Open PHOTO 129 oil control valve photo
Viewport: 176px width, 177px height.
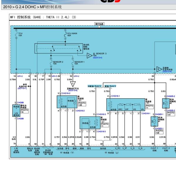point(159,132)
